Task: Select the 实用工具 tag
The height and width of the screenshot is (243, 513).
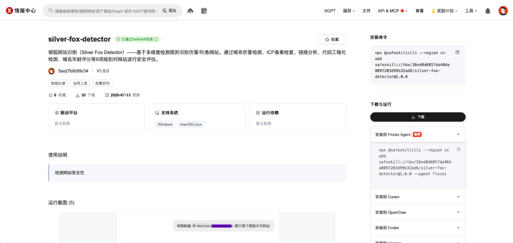Action: [80, 84]
